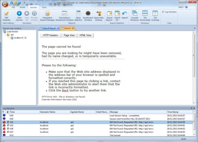Tile windows horizontally
198x142 pixels.
click(145, 16)
